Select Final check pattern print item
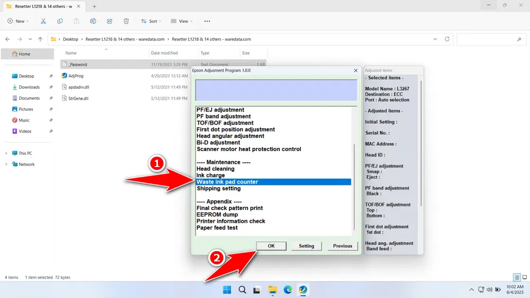The width and height of the screenshot is (530, 298). [229, 208]
